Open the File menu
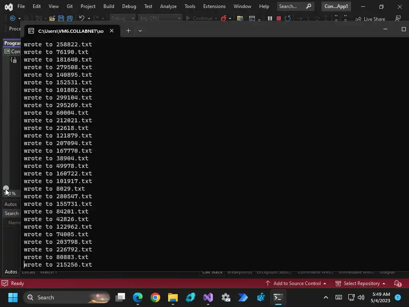Viewport: 409px width, 307px height. pyautogui.click(x=21, y=6)
